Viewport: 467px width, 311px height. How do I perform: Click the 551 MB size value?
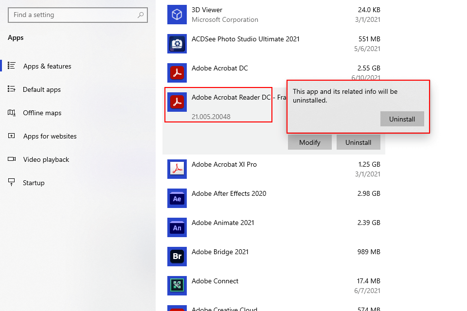pos(369,39)
